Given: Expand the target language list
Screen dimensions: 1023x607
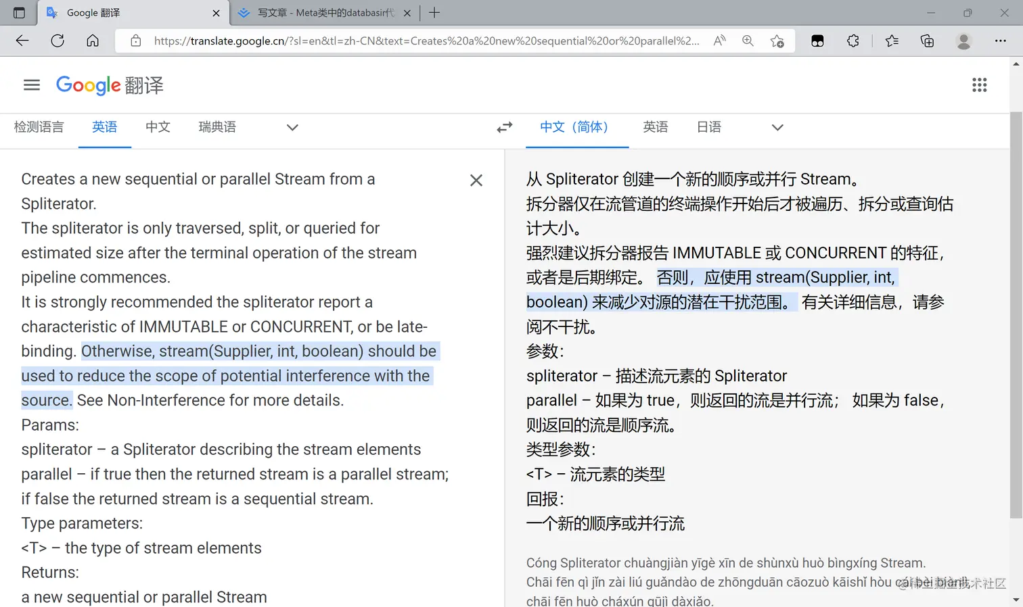Looking at the screenshot, I should click(x=777, y=127).
